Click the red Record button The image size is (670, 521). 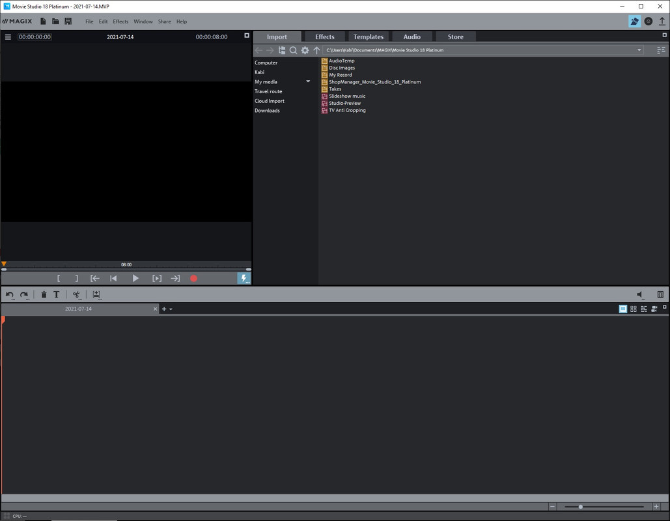coord(193,278)
